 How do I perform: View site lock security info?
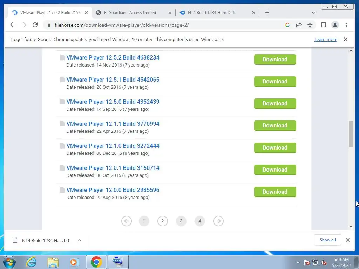coord(49,25)
